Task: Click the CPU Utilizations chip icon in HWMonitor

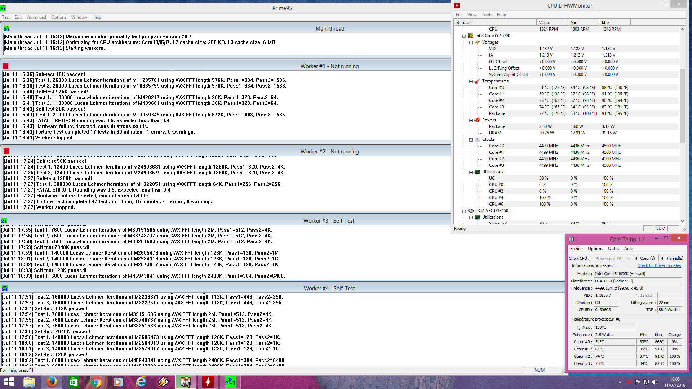Action: pos(478,172)
